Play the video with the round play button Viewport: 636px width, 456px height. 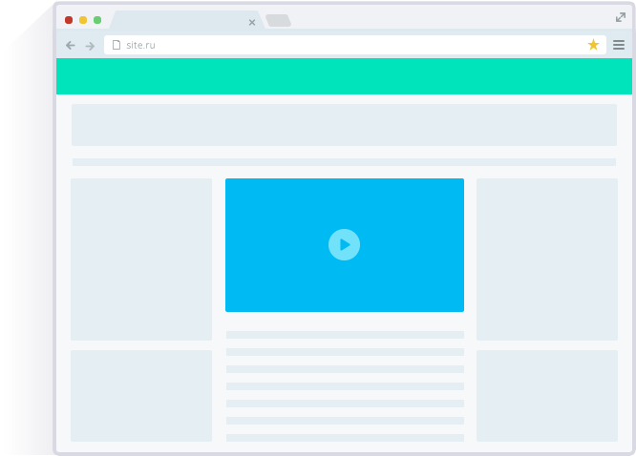(344, 244)
